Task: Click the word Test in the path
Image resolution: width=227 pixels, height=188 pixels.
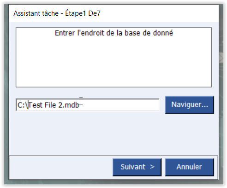Action: click(x=36, y=105)
